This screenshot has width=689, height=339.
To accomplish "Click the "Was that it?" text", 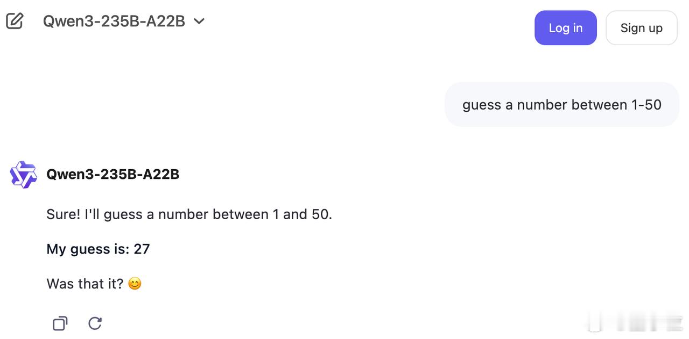I will point(85,284).
